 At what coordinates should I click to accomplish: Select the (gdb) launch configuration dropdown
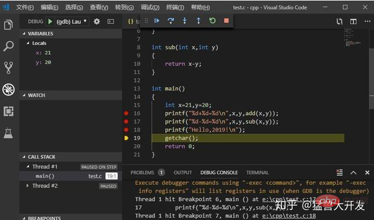point(71,22)
